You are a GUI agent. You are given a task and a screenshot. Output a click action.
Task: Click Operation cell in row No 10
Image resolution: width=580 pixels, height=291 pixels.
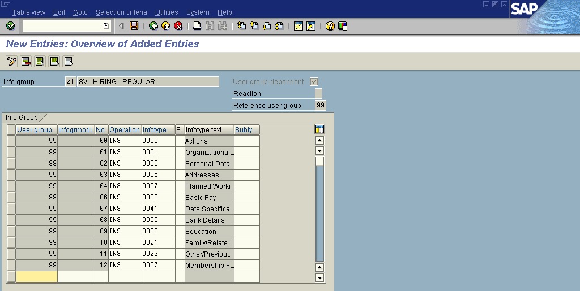(125, 242)
